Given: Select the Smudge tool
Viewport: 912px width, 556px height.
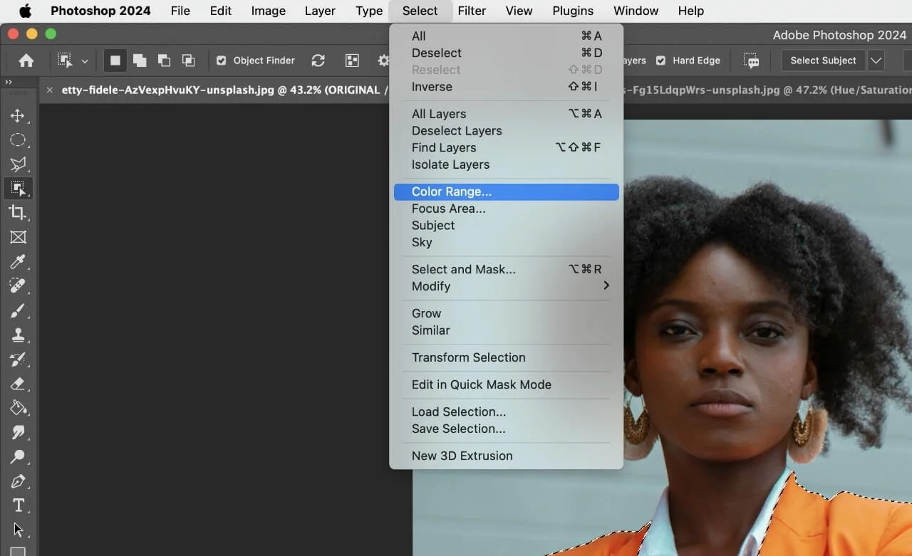Looking at the screenshot, I should tap(18, 432).
